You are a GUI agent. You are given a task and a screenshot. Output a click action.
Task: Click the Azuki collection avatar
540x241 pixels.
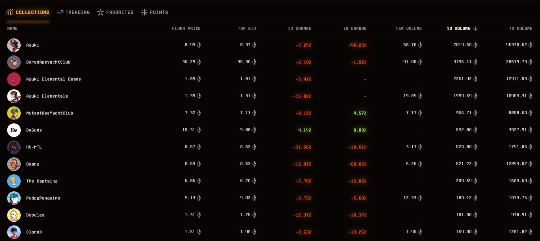pyautogui.click(x=14, y=45)
